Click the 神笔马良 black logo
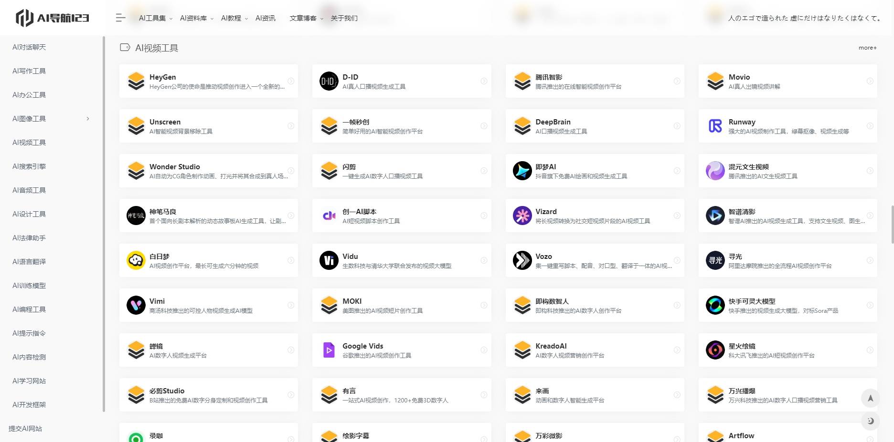 (x=136, y=216)
